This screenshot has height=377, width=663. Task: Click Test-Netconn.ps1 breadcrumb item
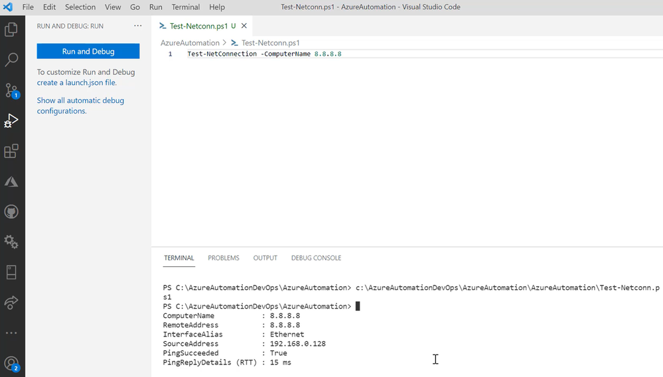[x=270, y=42]
